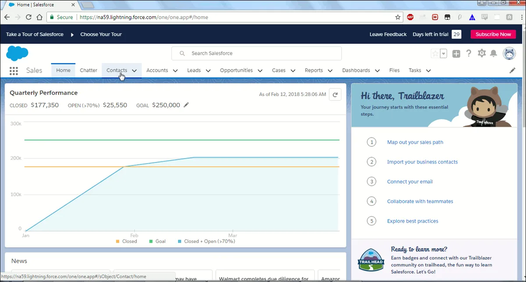
Task: Open Map out your sales path
Action: click(x=415, y=142)
